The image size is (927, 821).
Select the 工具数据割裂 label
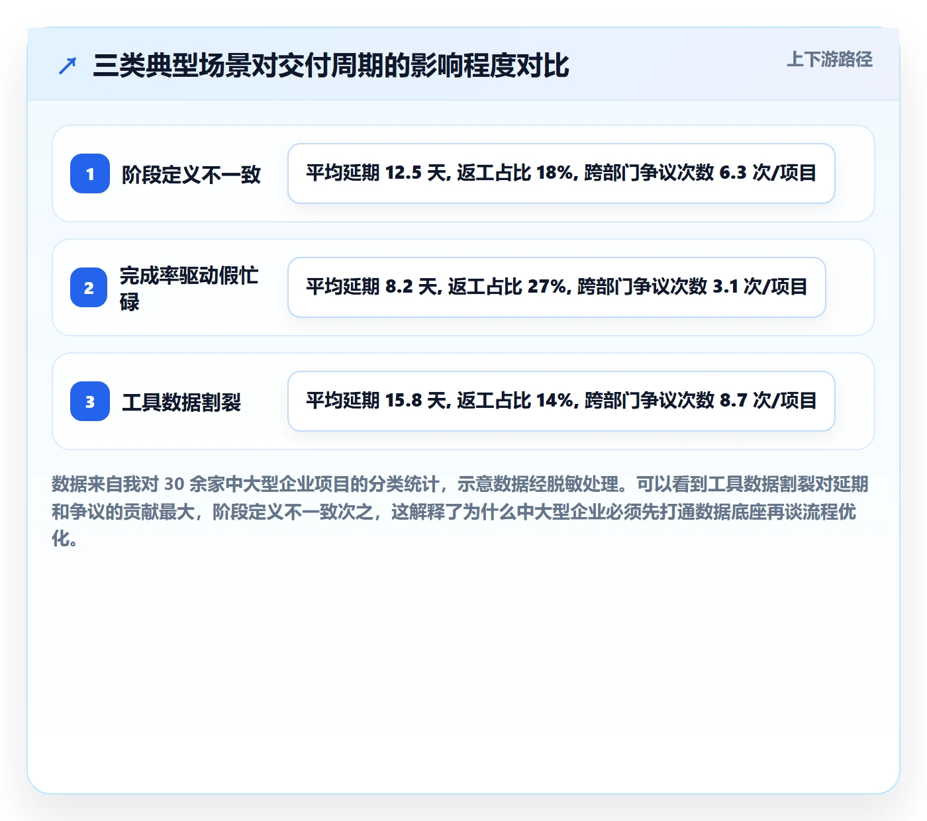181,402
